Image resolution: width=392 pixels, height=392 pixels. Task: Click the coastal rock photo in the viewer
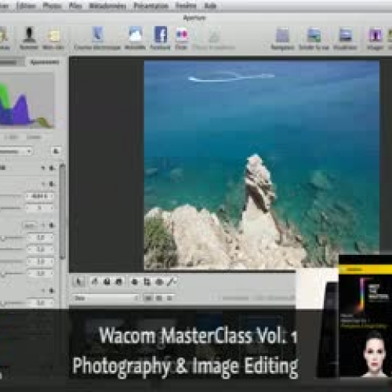262,165
